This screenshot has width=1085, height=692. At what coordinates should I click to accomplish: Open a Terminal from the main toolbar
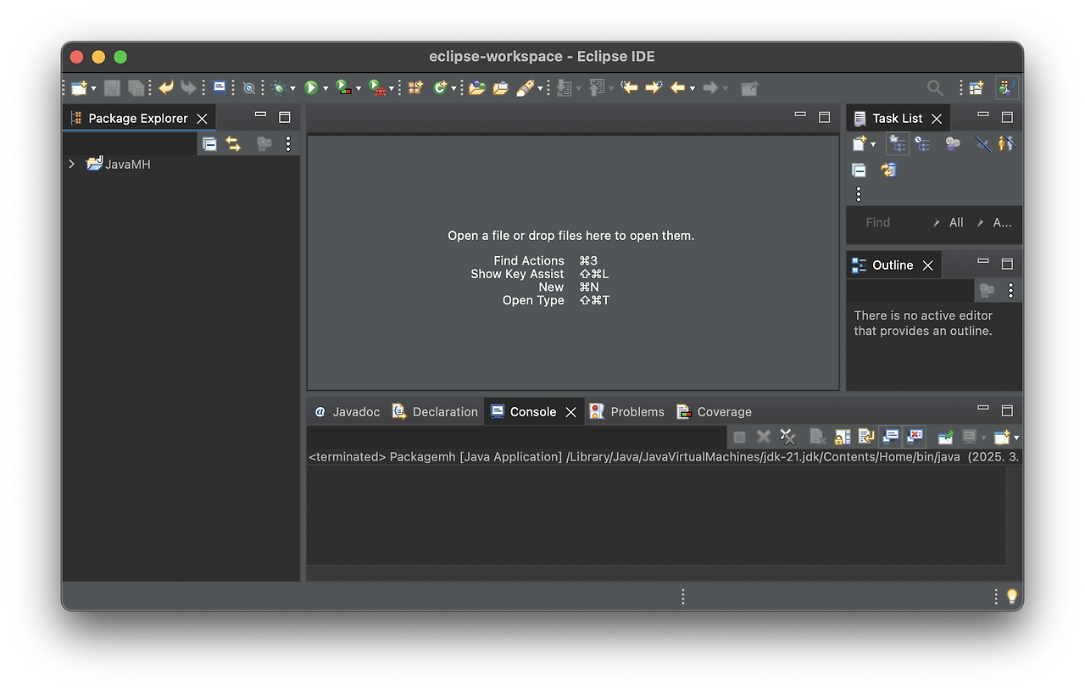pos(220,87)
